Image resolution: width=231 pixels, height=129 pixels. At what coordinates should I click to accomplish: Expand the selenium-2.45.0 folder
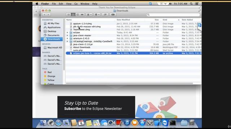67,38
